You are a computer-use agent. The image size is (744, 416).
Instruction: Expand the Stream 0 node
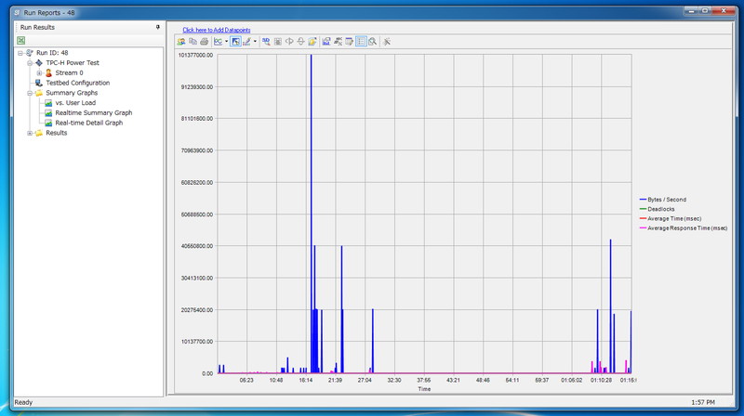click(x=39, y=73)
